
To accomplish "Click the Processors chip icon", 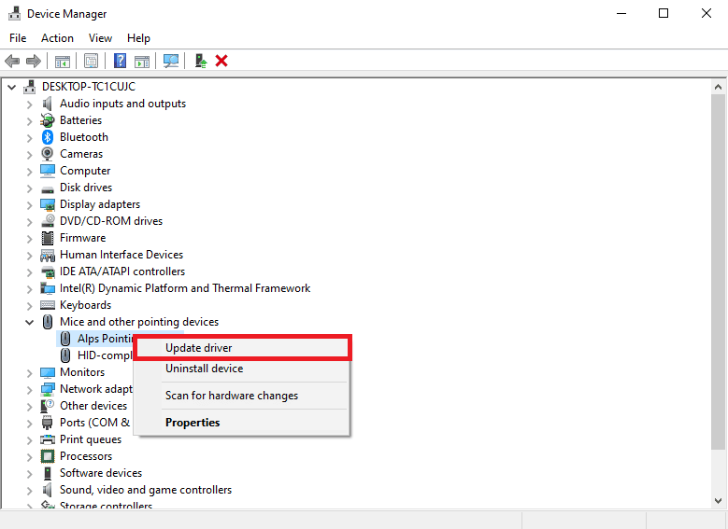I will 48,455.
